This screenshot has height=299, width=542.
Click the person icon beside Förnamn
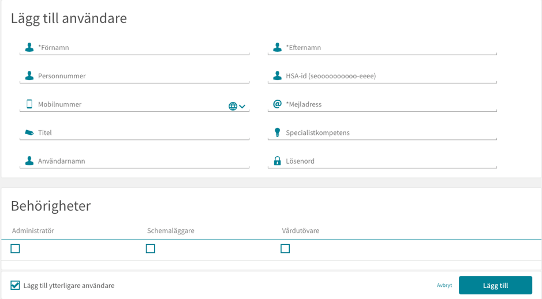[29, 47]
